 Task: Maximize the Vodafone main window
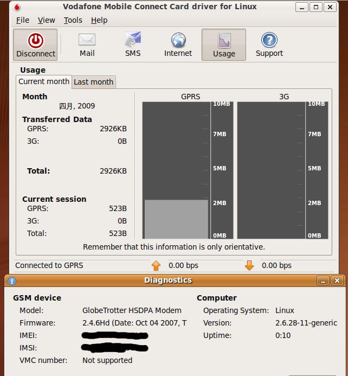click(x=316, y=7)
